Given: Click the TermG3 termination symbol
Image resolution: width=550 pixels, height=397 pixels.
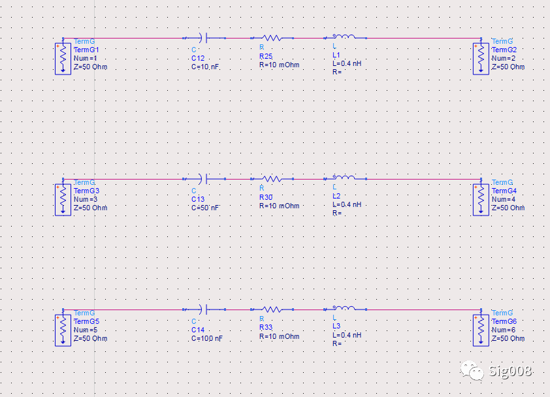Looking at the screenshot, I should click(x=63, y=199).
